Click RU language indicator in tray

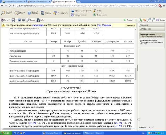[143, 133]
